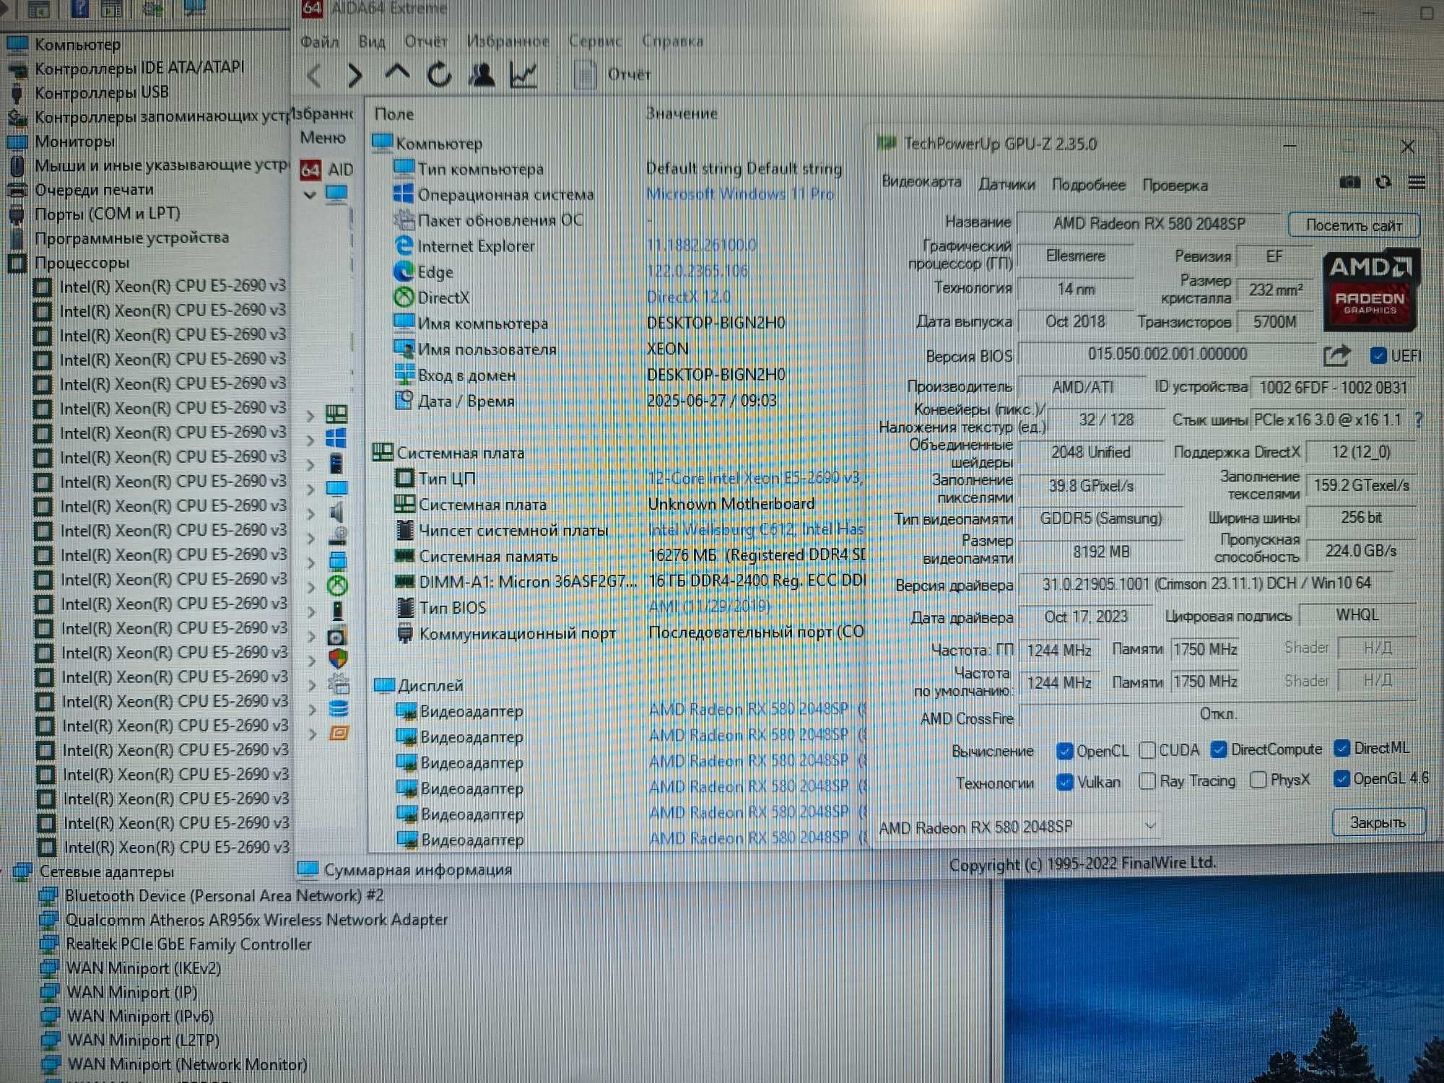Open the DirectX 12.0 link
This screenshot has width=1444, height=1083.
pos(688,297)
